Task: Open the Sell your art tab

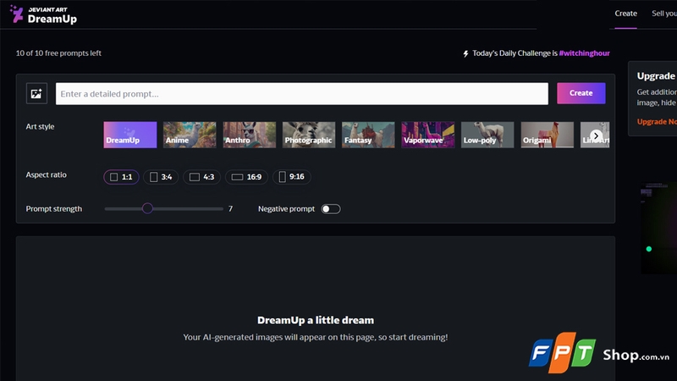Action: [x=664, y=14]
